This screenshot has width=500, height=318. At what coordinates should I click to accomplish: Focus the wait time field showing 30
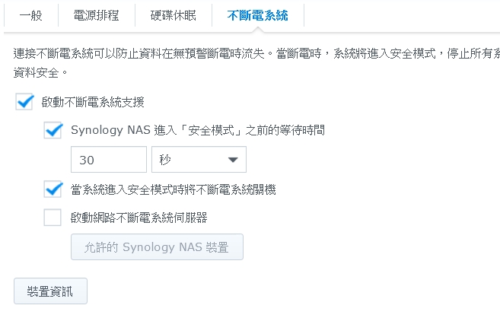click(108, 160)
